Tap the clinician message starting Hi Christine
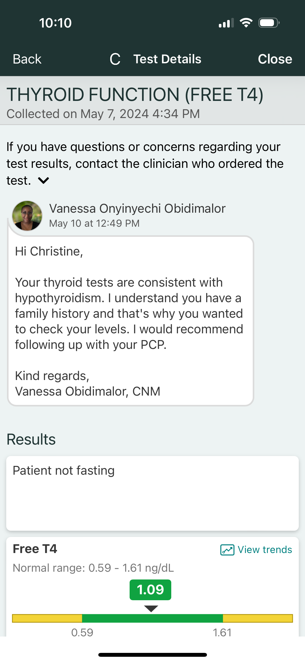Screen dimensions: 305x663 click(131, 321)
